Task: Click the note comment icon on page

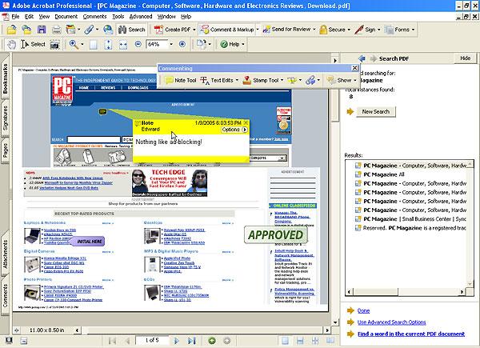Action: coord(102,111)
